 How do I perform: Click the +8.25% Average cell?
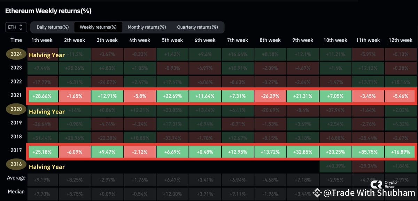74,180
